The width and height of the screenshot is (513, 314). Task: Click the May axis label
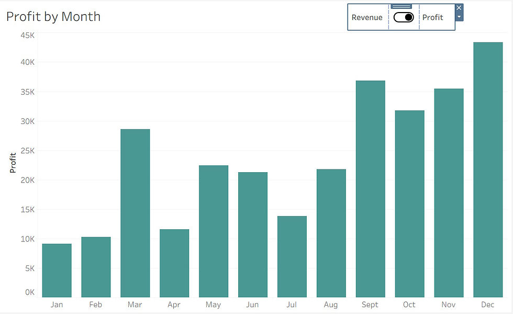(214, 305)
